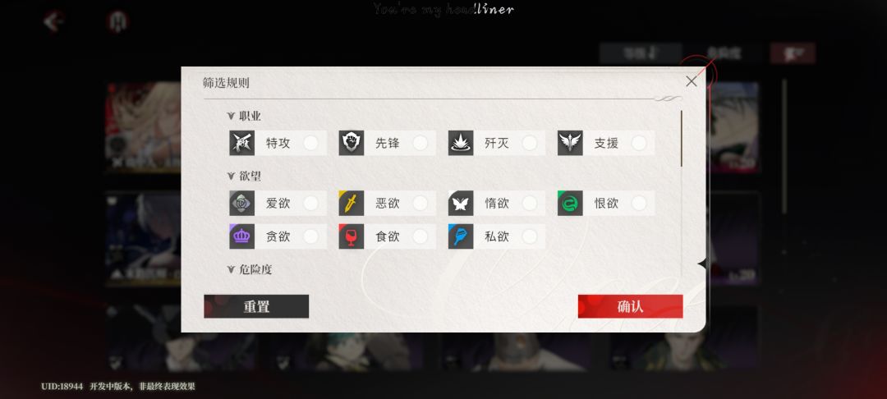Click the 特攻 class icon
Viewport: 887px width, 399px height.
click(241, 143)
